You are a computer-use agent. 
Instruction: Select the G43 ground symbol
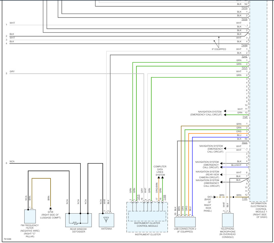click(x=214, y=197)
